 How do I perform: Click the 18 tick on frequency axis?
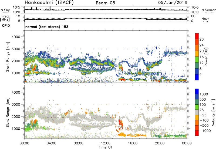tap(18, 16)
